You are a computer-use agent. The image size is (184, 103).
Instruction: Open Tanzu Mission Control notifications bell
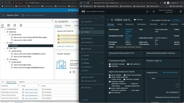147,11
